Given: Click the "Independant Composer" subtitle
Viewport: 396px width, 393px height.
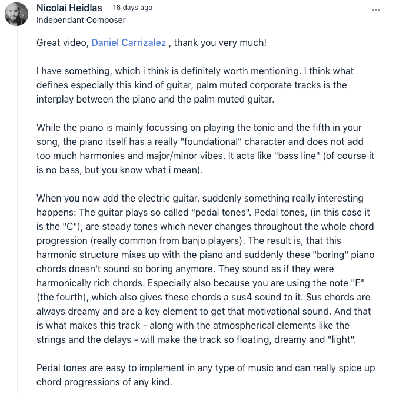Looking at the screenshot, I should [81, 20].
